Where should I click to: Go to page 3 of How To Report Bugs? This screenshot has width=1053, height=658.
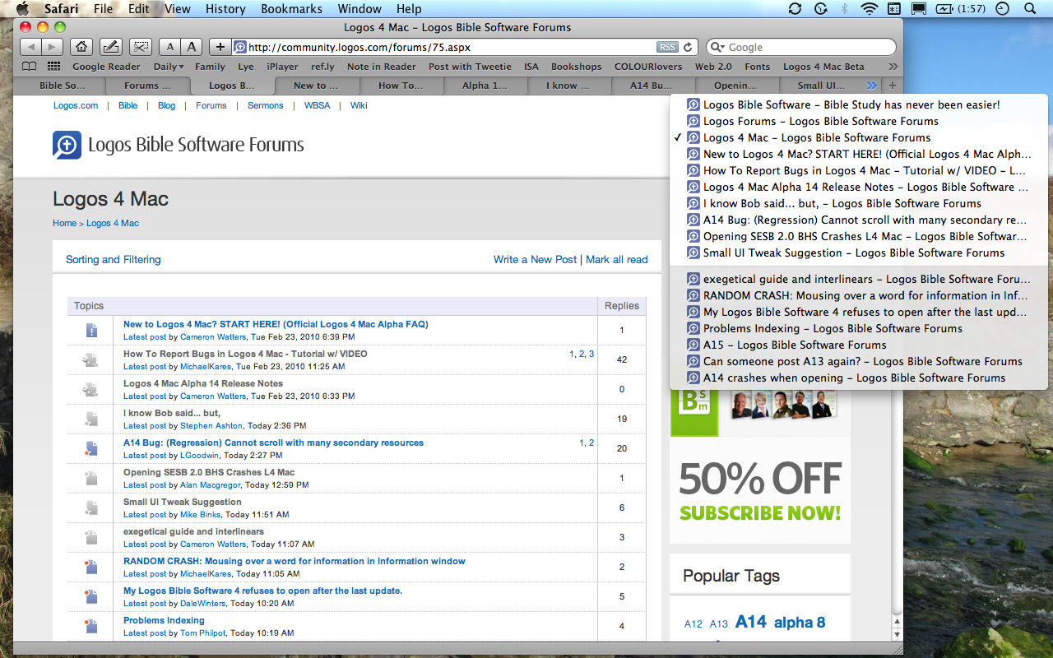pos(591,354)
